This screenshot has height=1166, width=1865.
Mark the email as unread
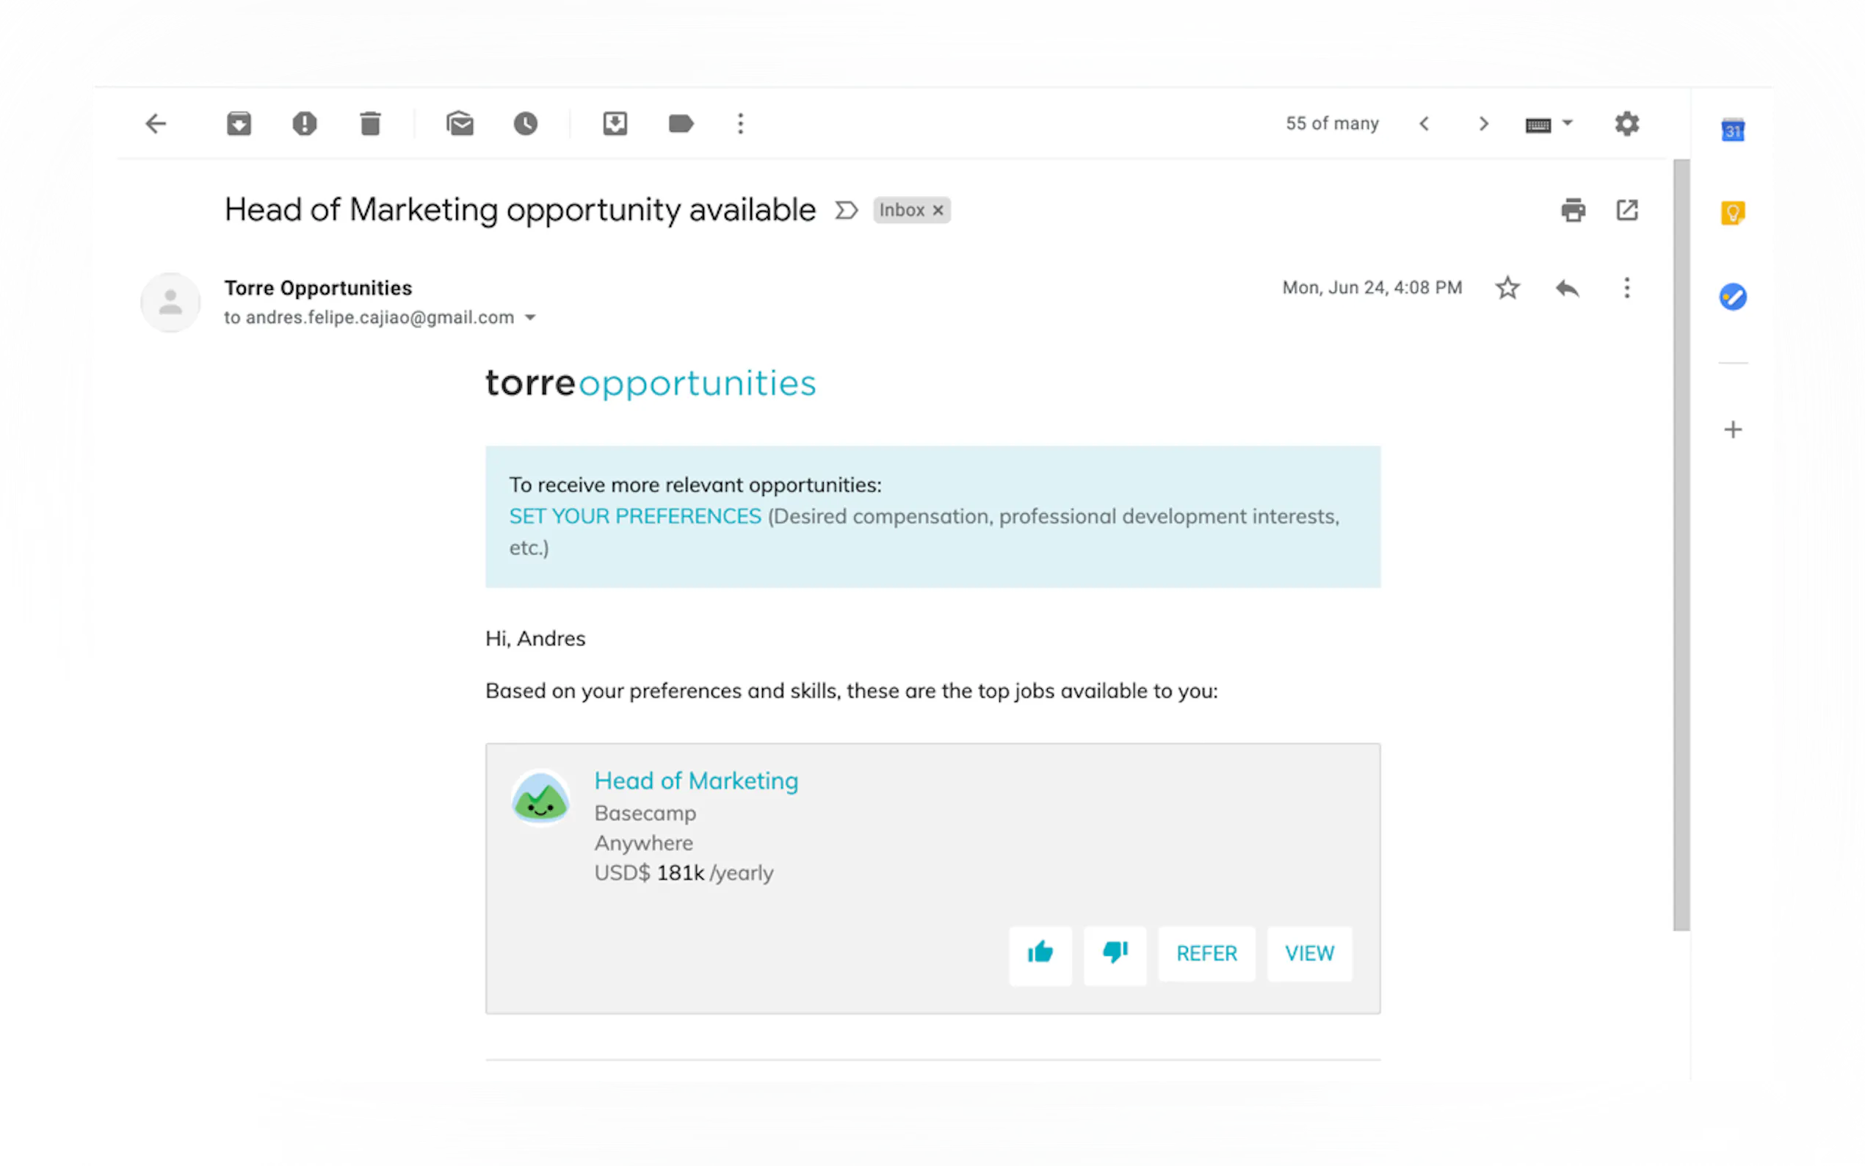point(460,123)
